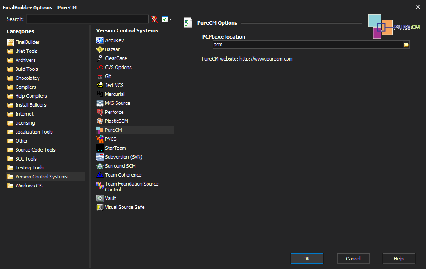Viewport: 426px width, 269px height.
Task: Click into the Search field
Action: click(x=88, y=19)
